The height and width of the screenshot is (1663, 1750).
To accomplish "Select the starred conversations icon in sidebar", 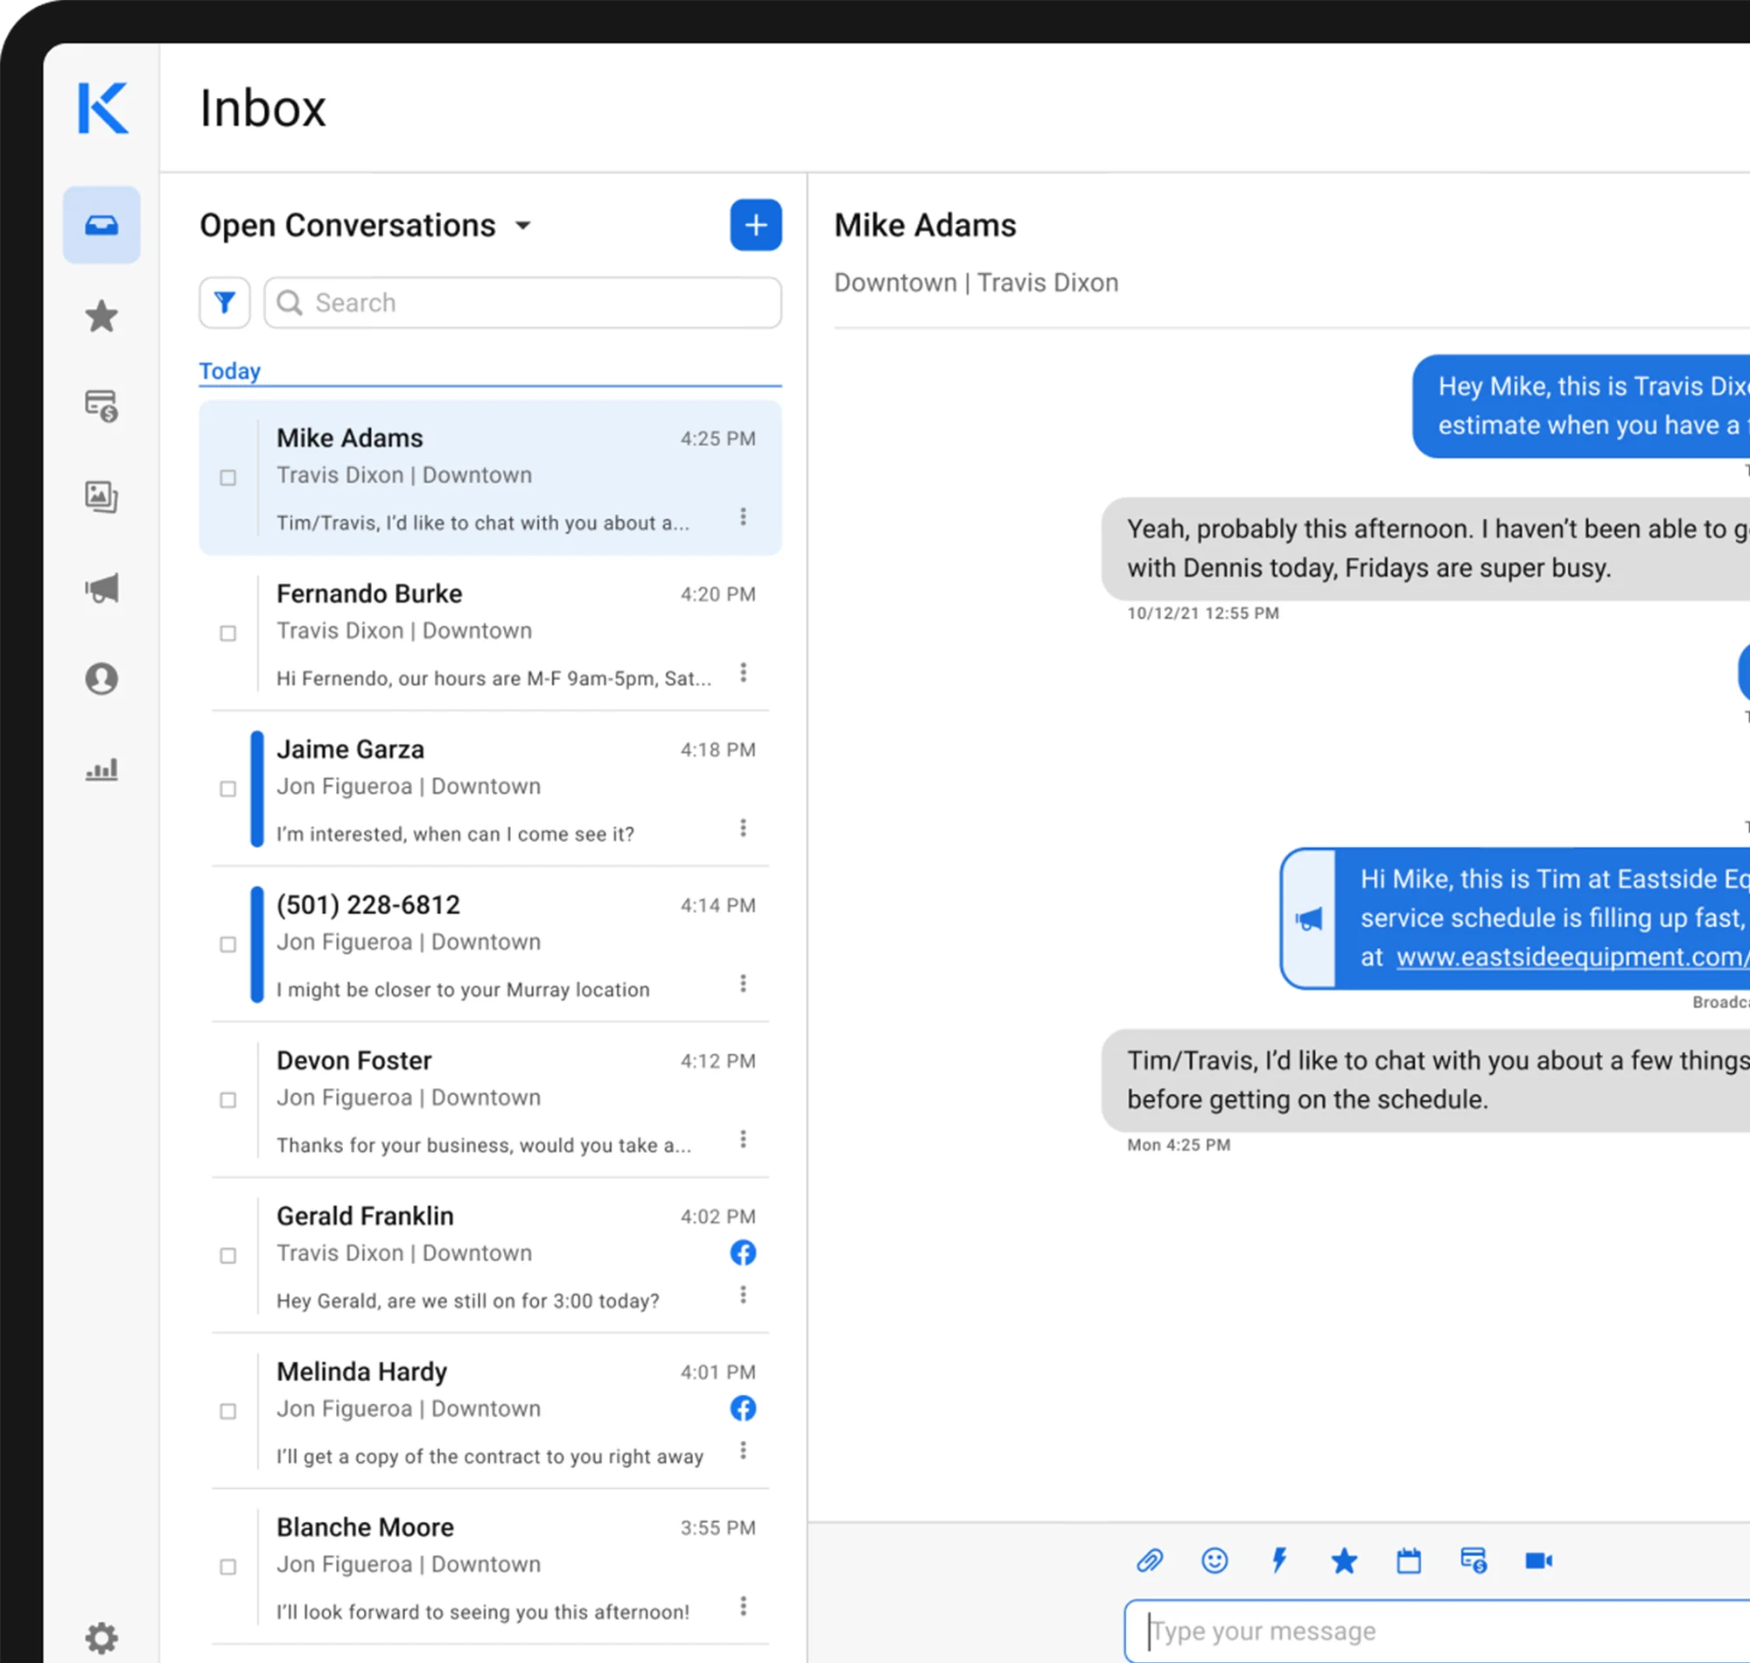I will 101,317.
